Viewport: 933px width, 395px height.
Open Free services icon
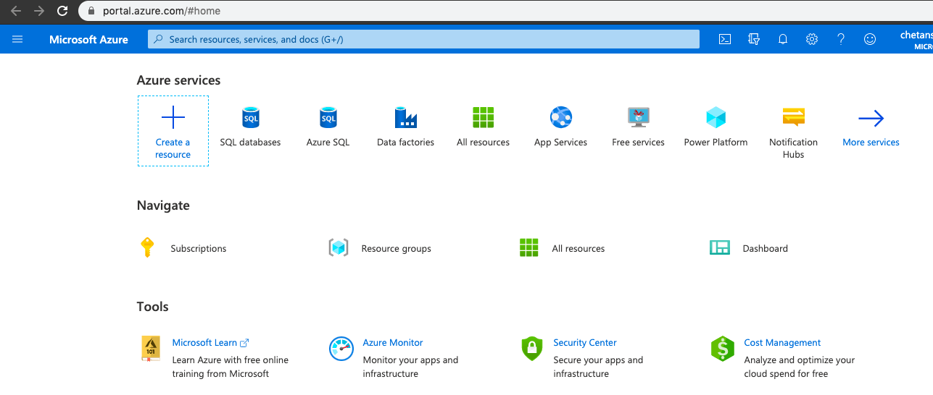[639, 117]
